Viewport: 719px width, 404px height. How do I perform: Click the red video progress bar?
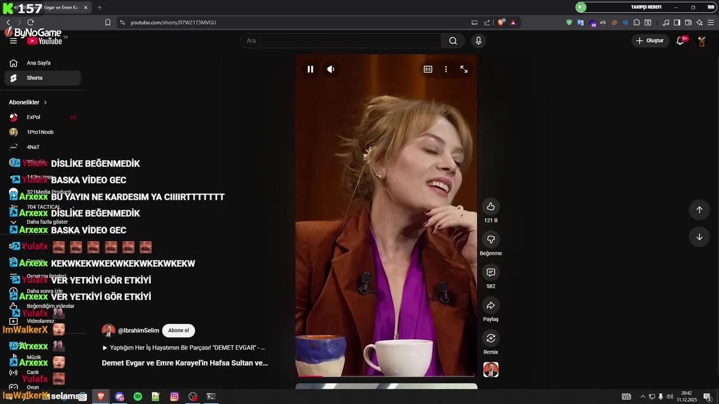tap(310, 376)
